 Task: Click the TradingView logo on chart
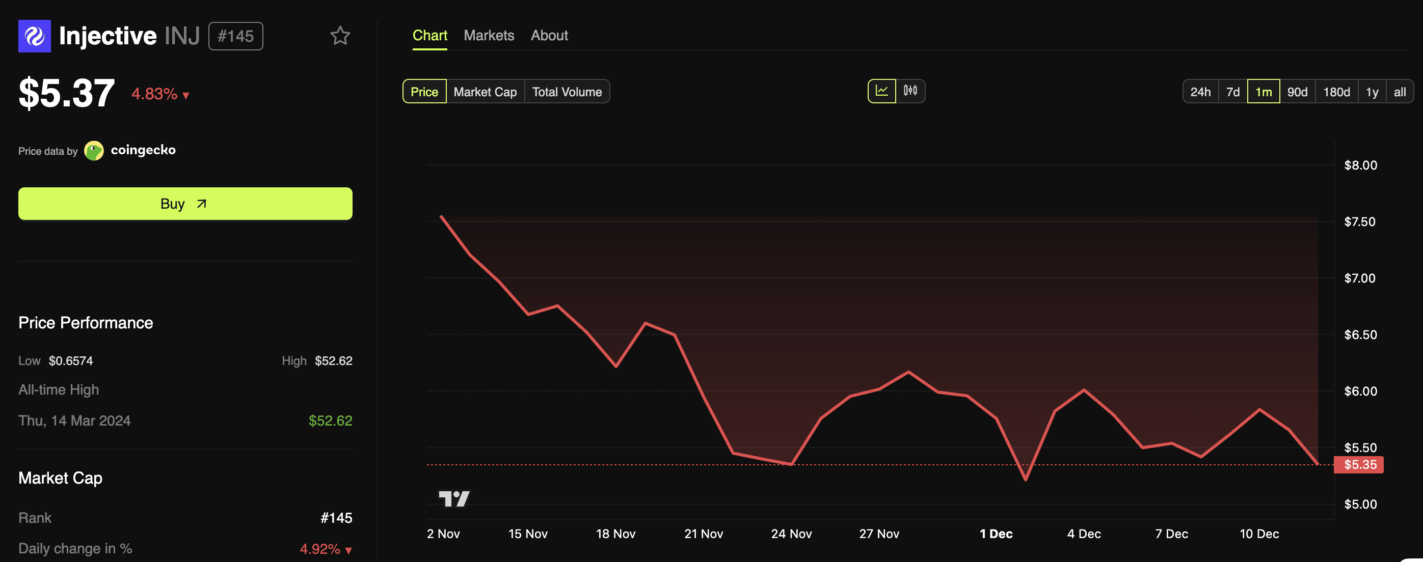tap(453, 498)
